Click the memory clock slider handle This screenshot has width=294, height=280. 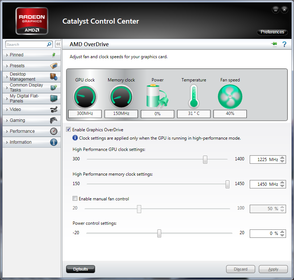coord(227,184)
